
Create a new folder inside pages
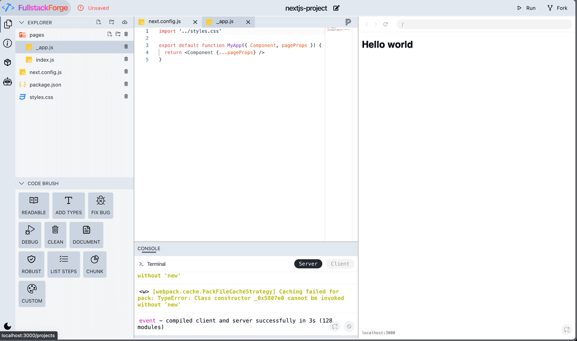118,34
